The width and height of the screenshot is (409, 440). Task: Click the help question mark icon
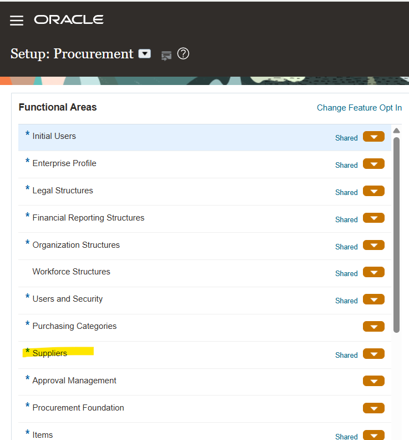click(183, 54)
